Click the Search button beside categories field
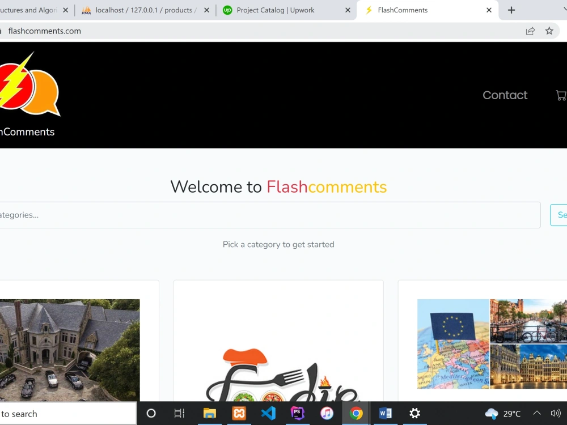Viewport: 567px width, 425px height. click(x=559, y=215)
